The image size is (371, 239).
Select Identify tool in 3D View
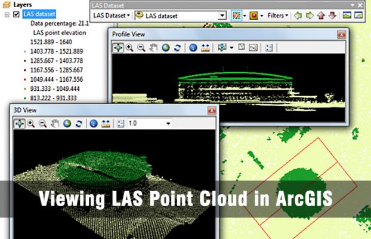(x=94, y=124)
